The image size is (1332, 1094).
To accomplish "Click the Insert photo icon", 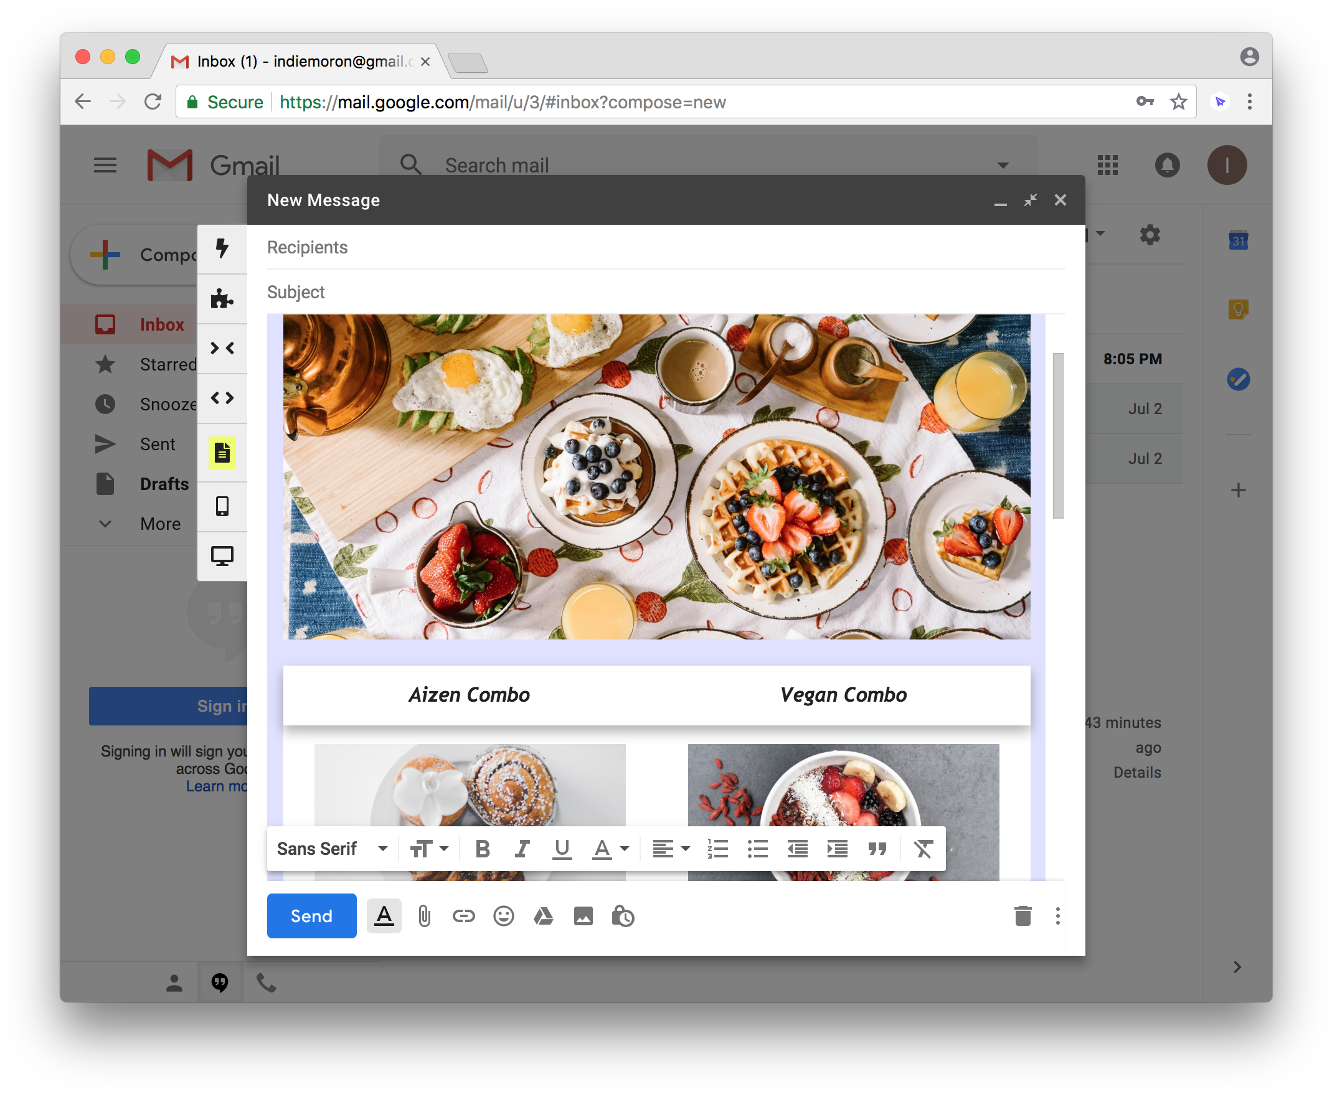I will pyautogui.click(x=583, y=915).
